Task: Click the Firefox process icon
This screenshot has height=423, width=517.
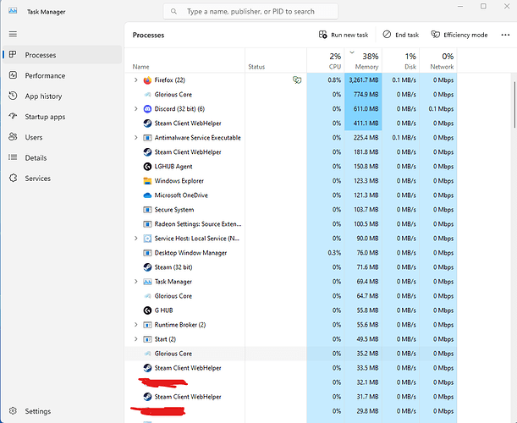Action: coord(147,80)
